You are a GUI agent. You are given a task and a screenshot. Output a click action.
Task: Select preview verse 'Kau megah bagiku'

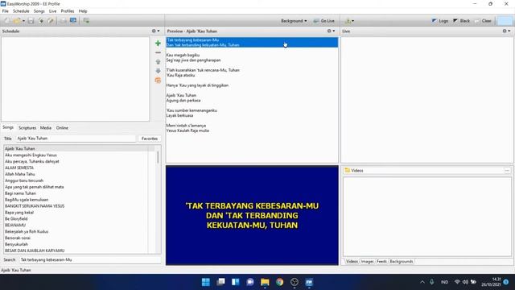point(183,56)
